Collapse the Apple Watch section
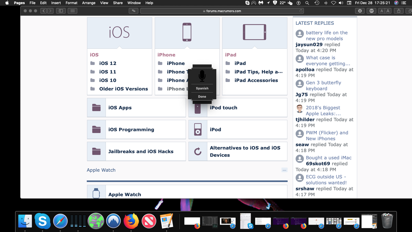 pos(284,170)
